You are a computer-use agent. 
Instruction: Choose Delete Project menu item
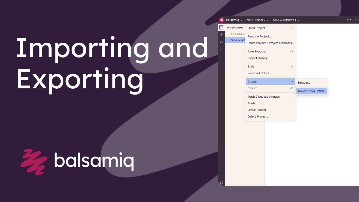pos(270,117)
